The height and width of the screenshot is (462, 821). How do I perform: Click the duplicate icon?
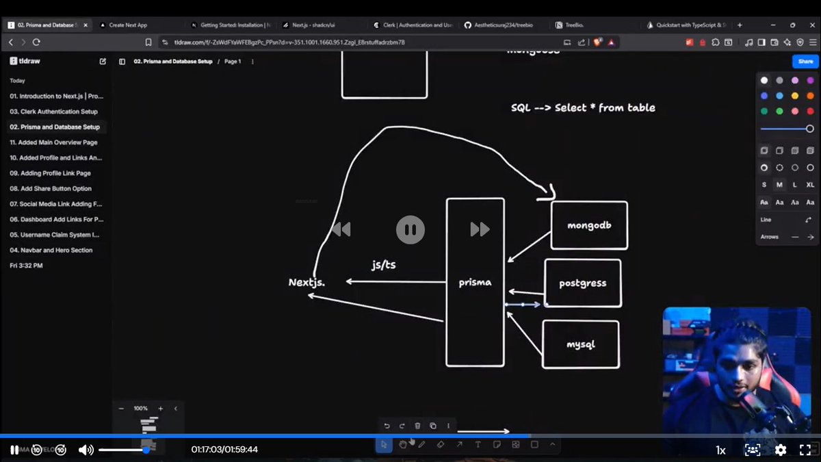coord(433,426)
